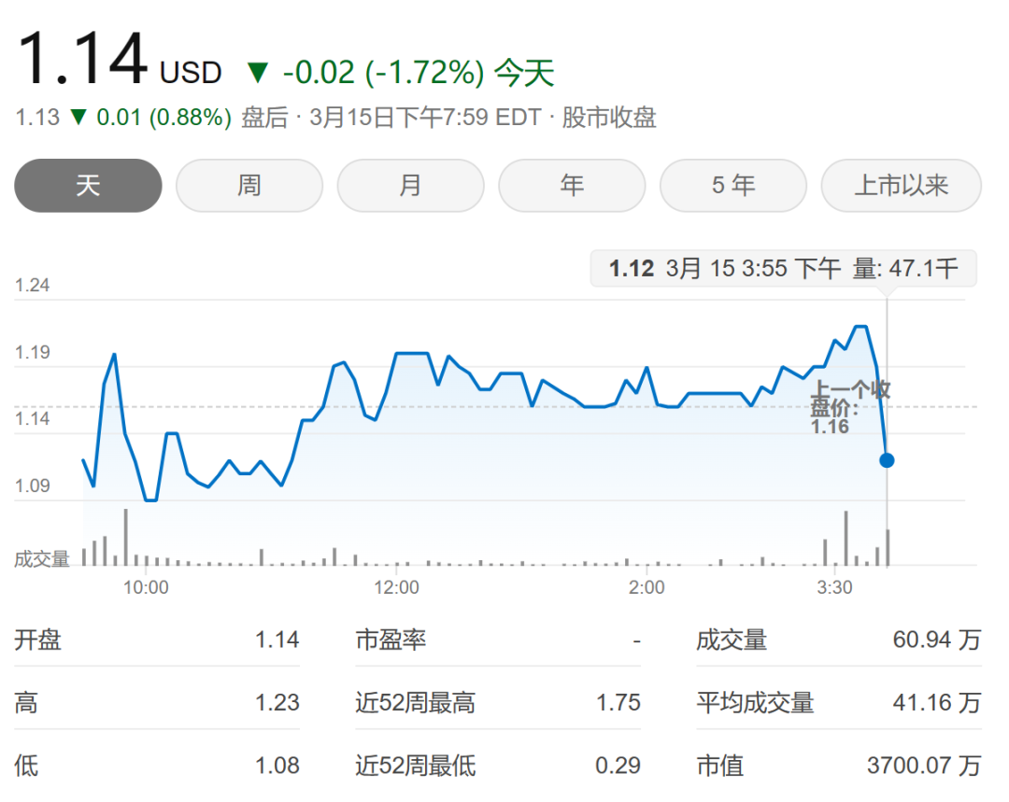Image resolution: width=1009 pixels, height=802 pixels.
Task: Switch to 上市以来 (max) range
Action: pos(901,186)
